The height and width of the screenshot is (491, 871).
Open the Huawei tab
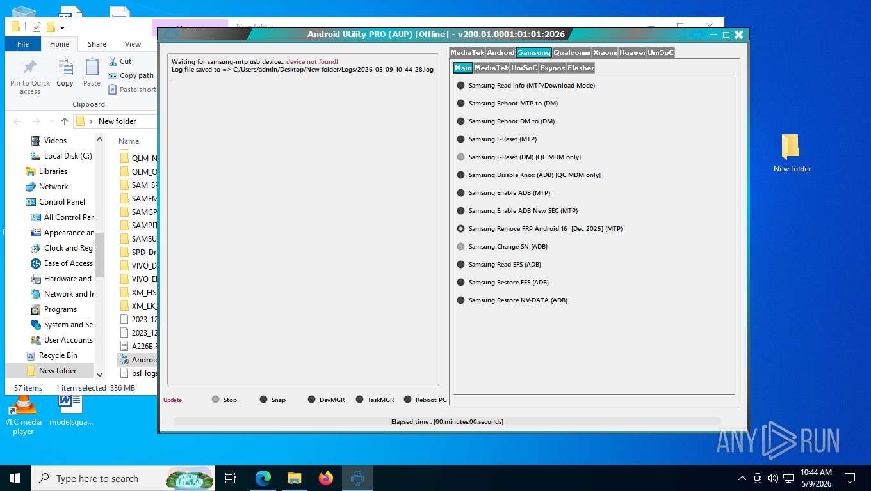tap(632, 52)
